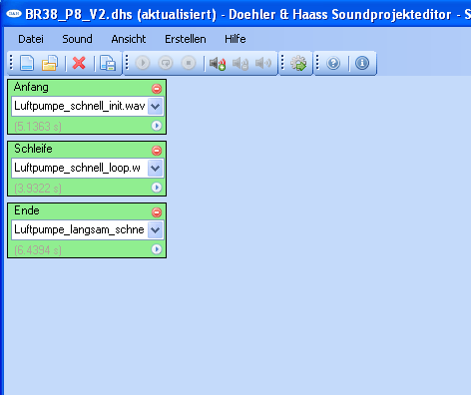The image size is (471, 395).
Task: Open a project with the folder icon
Action: 50,63
